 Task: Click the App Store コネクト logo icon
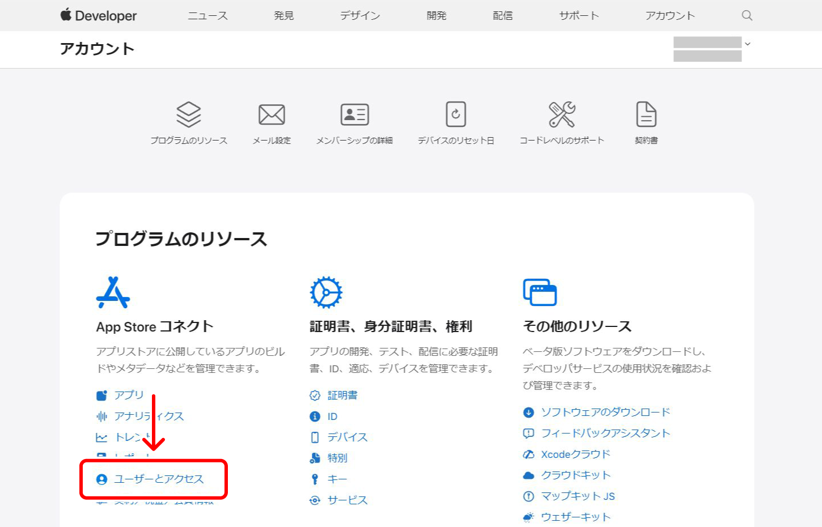click(113, 292)
